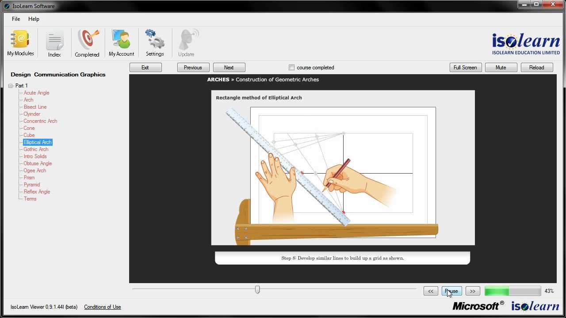Click the lesson animation drawing area
Viewport: 566px width, 318px height.
(x=343, y=168)
